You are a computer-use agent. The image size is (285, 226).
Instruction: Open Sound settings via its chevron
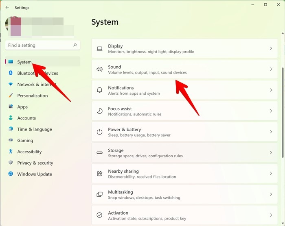pos(271,69)
